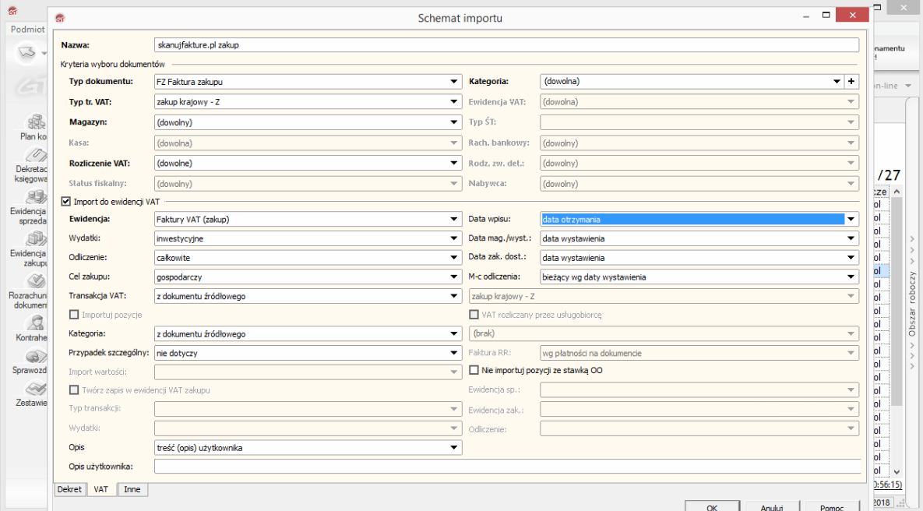Click into the Nazwa text field
Viewport: 923px width, 511px height.
[506, 45]
